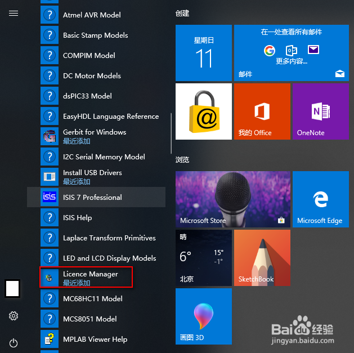Click the Atmel AVR Model help icon
This screenshot has height=353, width=354.
(50, 15)
